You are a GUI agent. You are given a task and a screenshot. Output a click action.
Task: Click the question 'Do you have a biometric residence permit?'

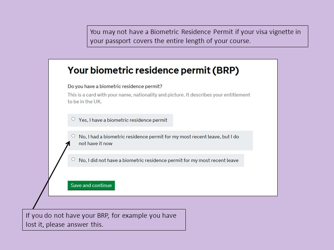click(115, 86)
